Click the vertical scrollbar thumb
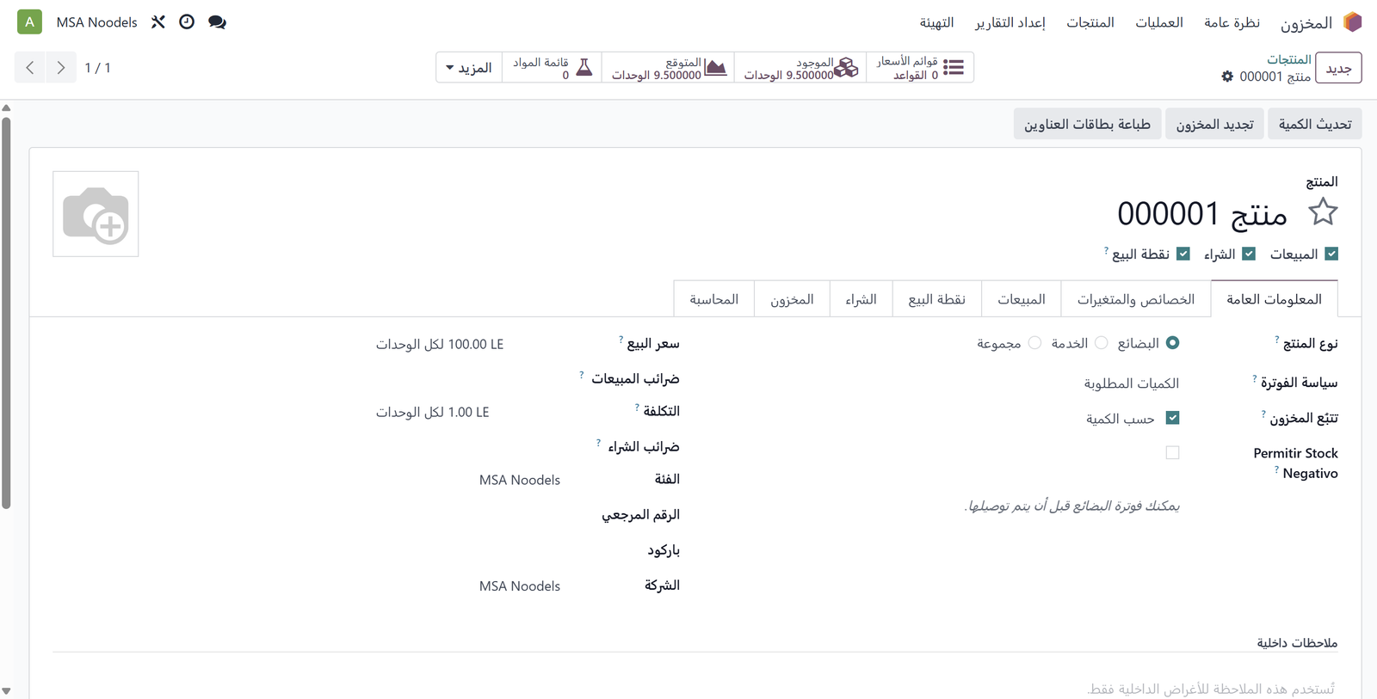The width and height of the screenshot is (1377, 699). [6, 313]
